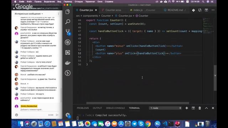
Task: Open the Правка menu
Action: (x=38, y=1)
